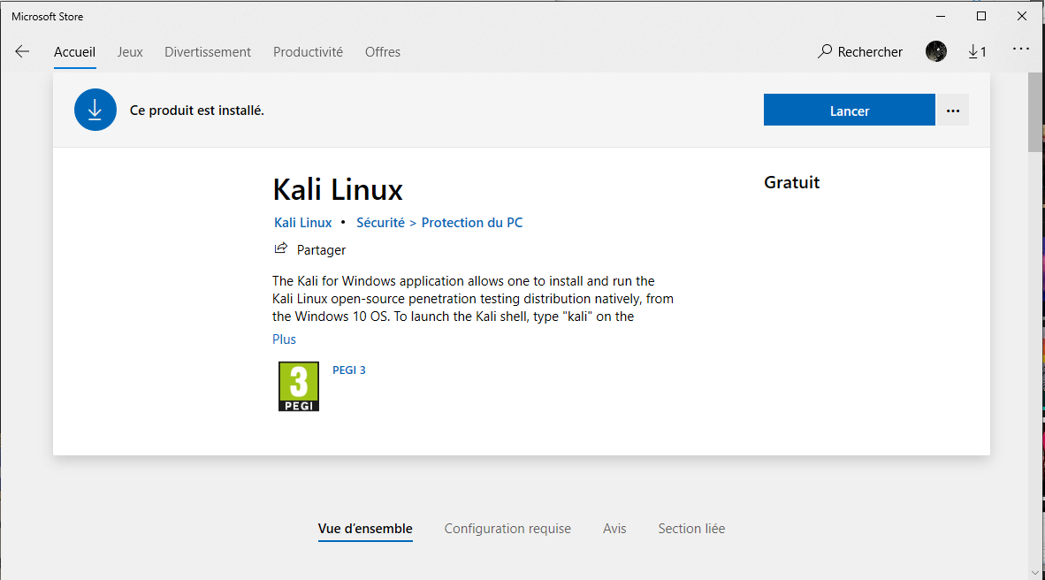This screenshot has width=1045, height=580.
Task: Open more options next to Lancer
Action: [953, 111]
